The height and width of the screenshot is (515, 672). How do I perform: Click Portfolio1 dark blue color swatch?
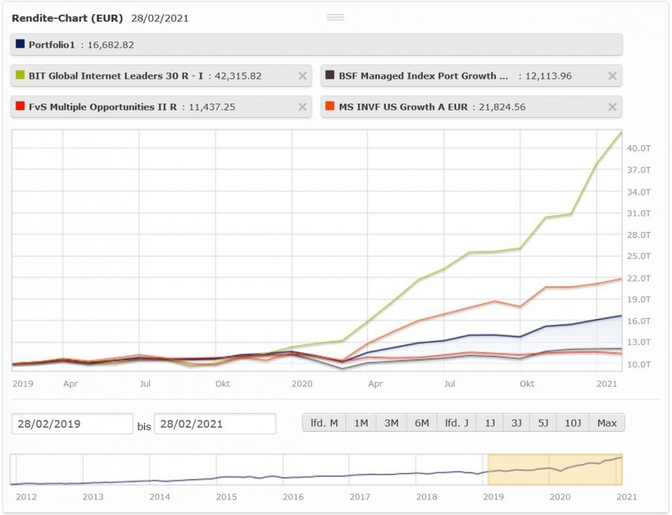(20, 44)
